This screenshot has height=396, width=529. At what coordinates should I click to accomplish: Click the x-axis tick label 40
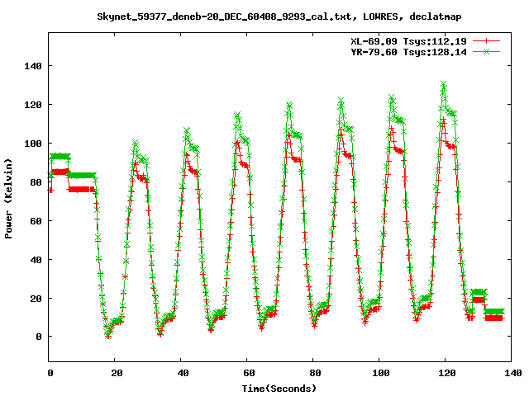183,373
